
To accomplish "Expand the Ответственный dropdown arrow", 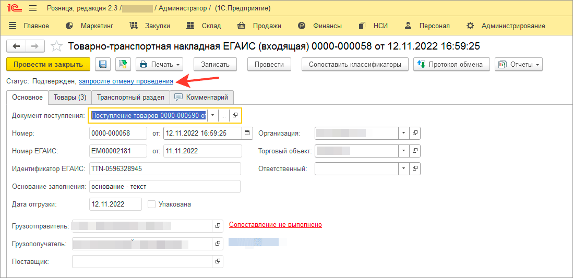I will click(403, 168).
